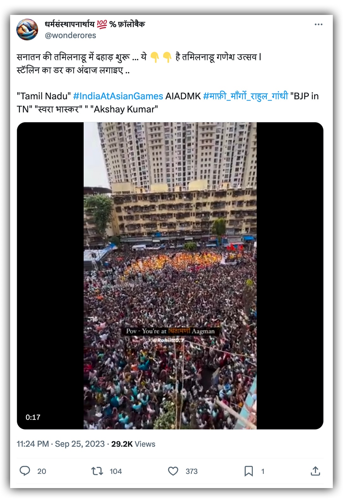
Task: Like the tweet with the heart icon
Action: click(173, 471)
